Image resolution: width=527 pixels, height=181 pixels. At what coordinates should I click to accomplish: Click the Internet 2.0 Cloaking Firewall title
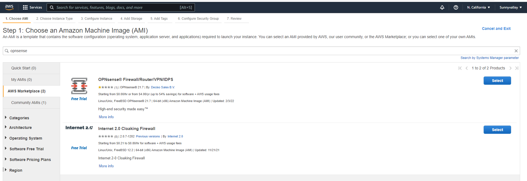point(127,129)
